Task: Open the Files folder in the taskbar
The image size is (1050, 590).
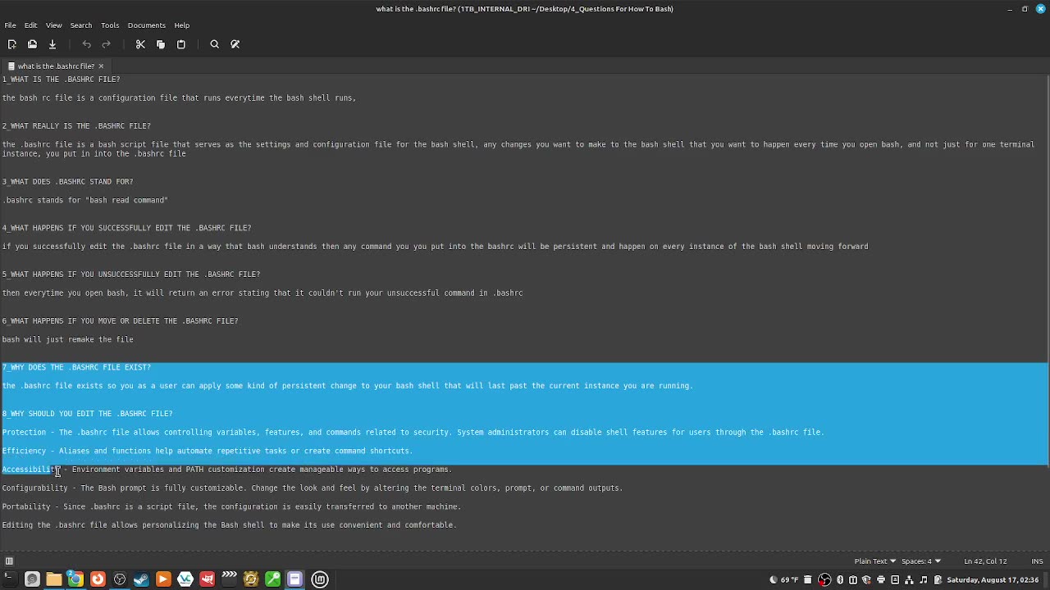Action: [x=53, y=579]
